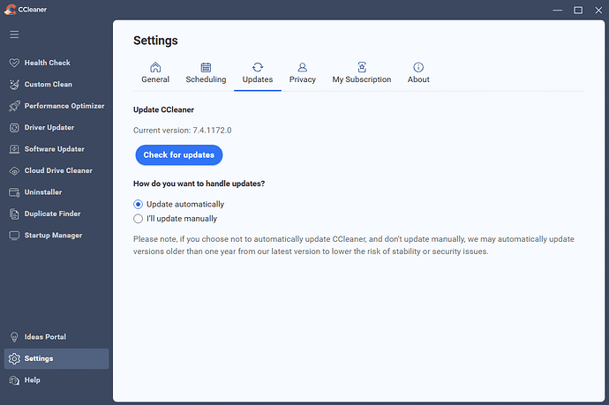Open the hamburger menu to collapse sidebar
Image resolution: width=609 pixels, height=405 pixels.
pyautogui.click(x=14, y=34)
